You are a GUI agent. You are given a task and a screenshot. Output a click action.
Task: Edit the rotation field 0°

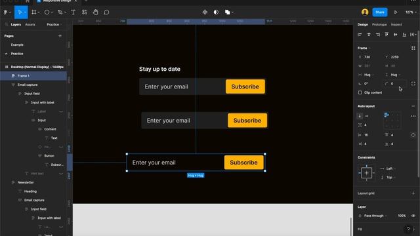[369, 84]
